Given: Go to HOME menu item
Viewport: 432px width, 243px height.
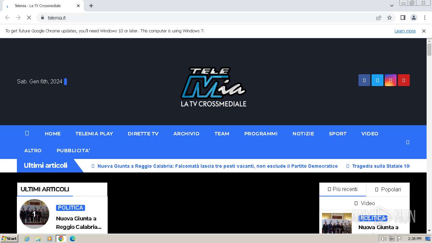Looking at the screenshot, I should [x=53, y=134].
